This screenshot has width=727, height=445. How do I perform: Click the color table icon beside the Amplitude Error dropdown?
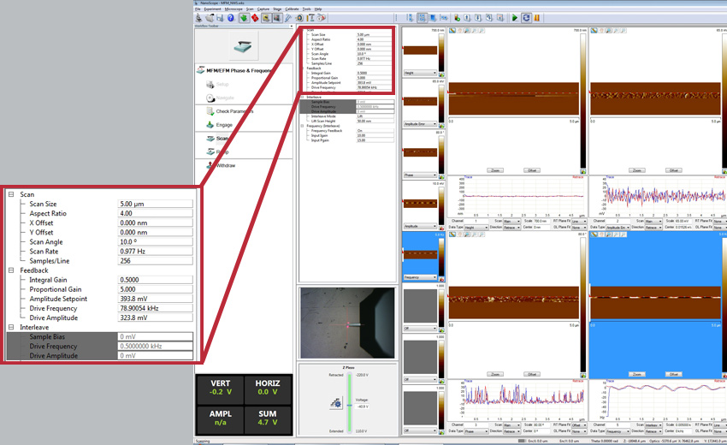pyautogui.click(x=441, y=125)
